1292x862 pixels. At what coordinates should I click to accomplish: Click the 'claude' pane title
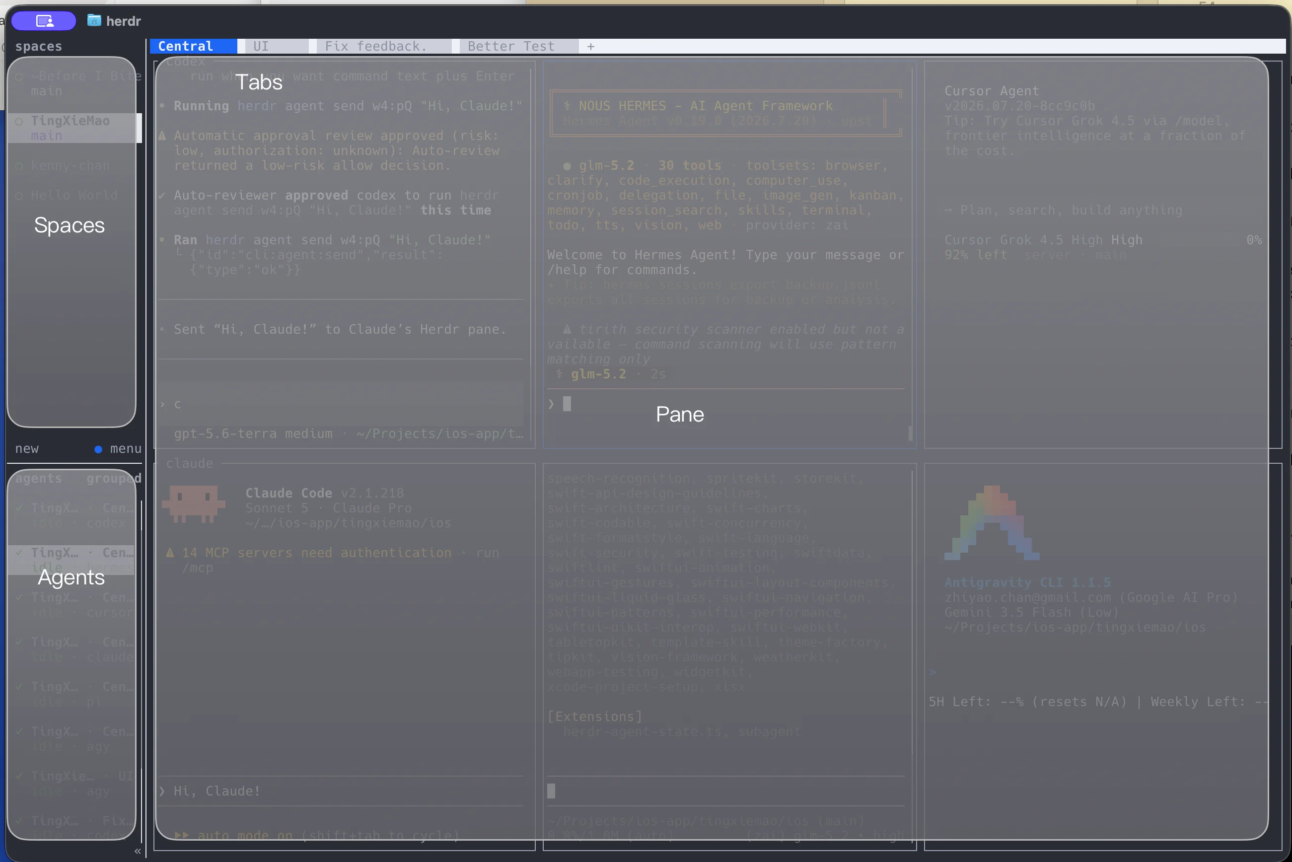tap(190, 463)
